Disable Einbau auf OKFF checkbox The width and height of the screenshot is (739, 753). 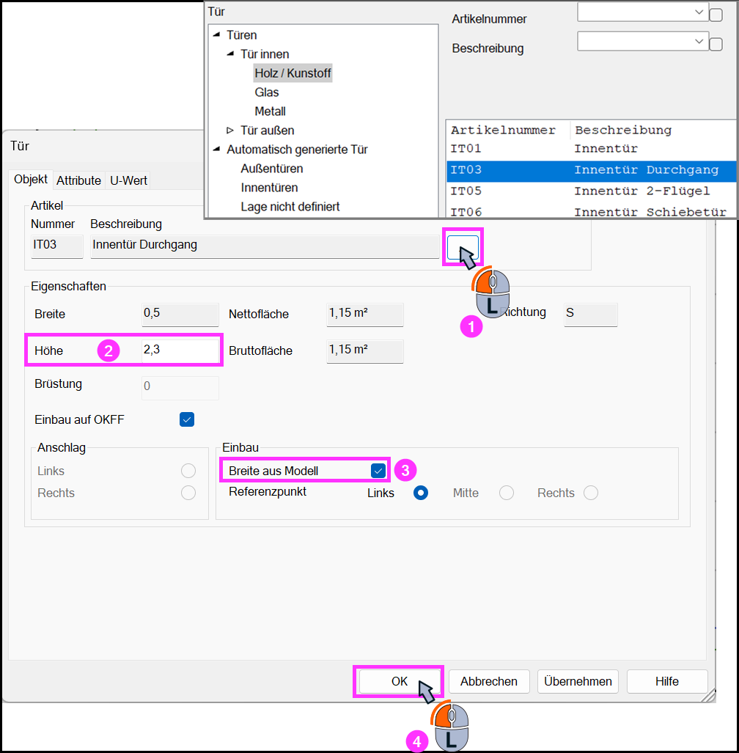(x=187, y=419)
